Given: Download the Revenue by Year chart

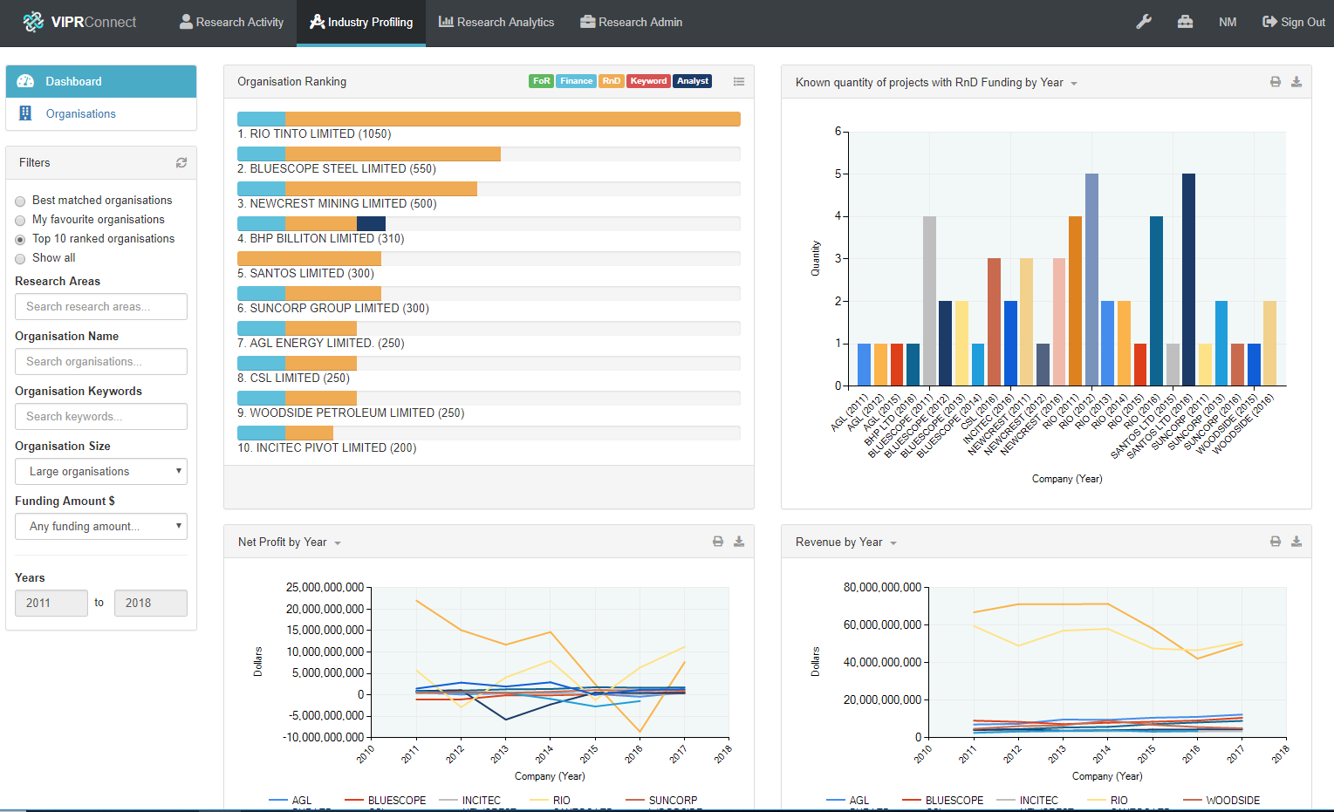Looking at the screenshot, I should [x=1296, y=542].
